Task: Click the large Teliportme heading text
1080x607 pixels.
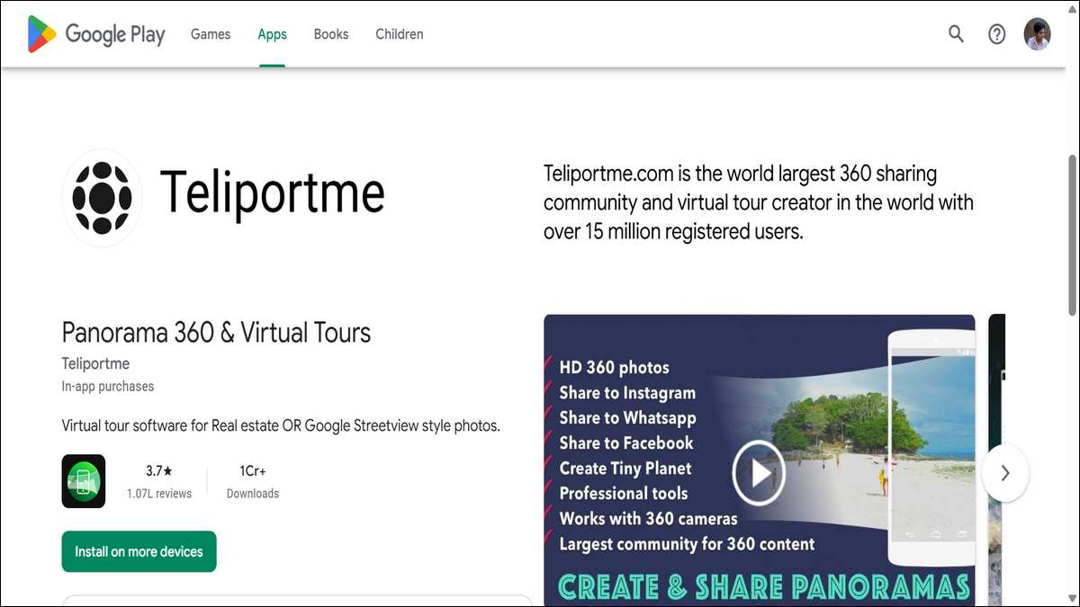Action: click(x=272, y=192)
